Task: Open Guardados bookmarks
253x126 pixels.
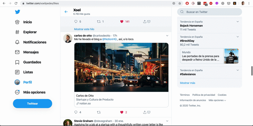Action: 28,62
